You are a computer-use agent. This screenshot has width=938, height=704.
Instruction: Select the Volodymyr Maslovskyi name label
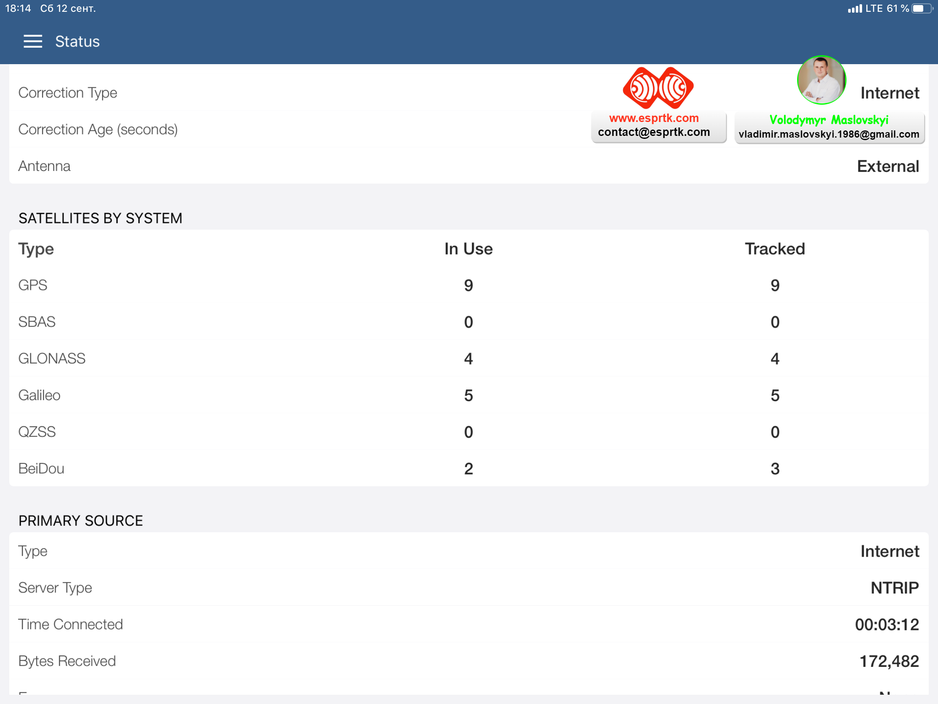(x=829, y=120)
